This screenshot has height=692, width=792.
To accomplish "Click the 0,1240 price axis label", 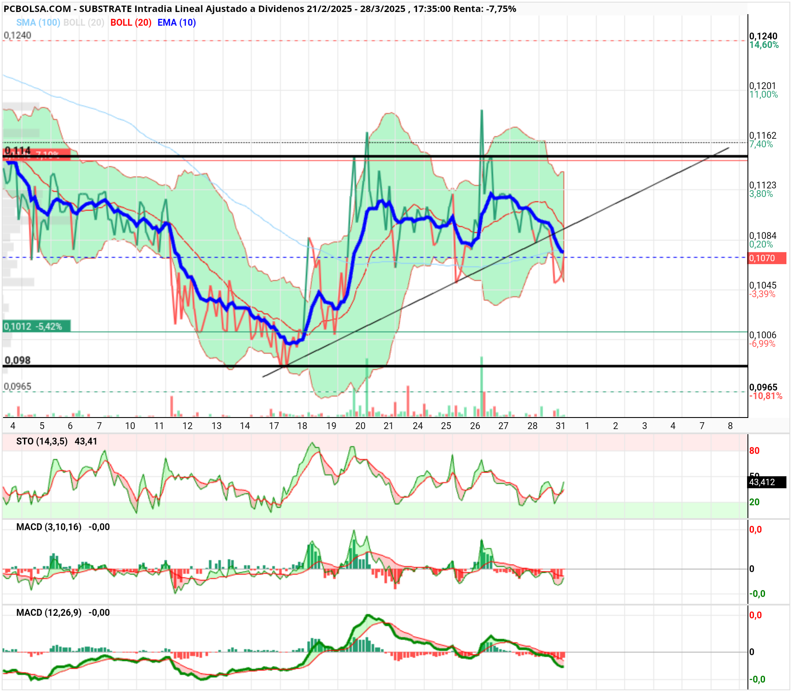I will pos(763,36).
